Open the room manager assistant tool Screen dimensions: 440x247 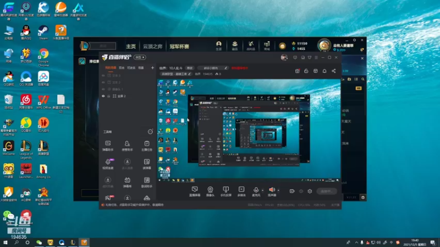(127, 146)
